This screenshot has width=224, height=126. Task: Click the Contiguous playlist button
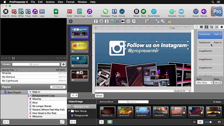(x=58, y=87)
